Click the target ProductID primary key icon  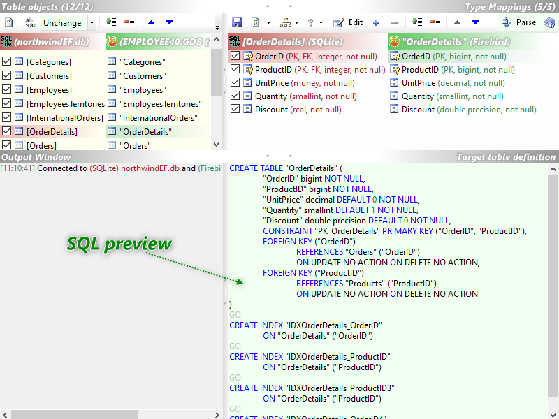[394, 69]
